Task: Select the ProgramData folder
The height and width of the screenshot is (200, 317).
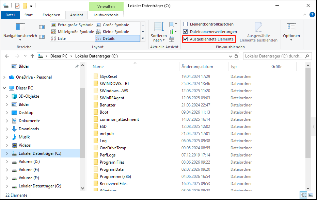Action: point(112,169)
